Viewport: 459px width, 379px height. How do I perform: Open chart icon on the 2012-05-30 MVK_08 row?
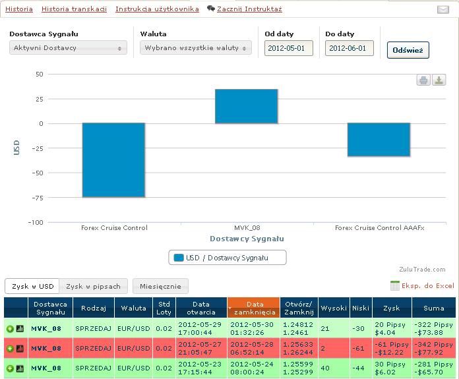(20, 329)
